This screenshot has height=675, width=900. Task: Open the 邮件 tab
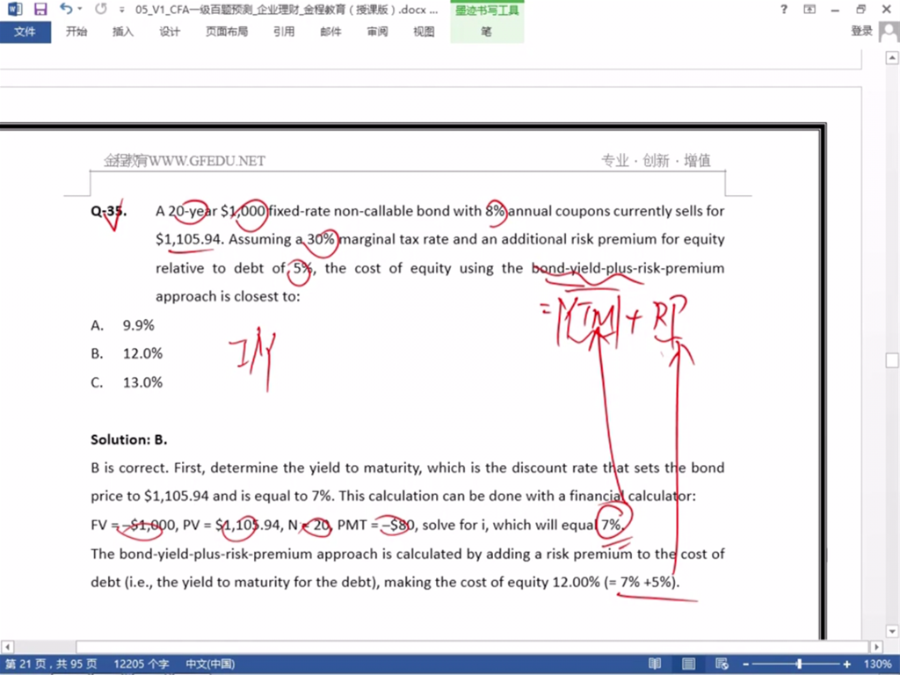point(330,32)
